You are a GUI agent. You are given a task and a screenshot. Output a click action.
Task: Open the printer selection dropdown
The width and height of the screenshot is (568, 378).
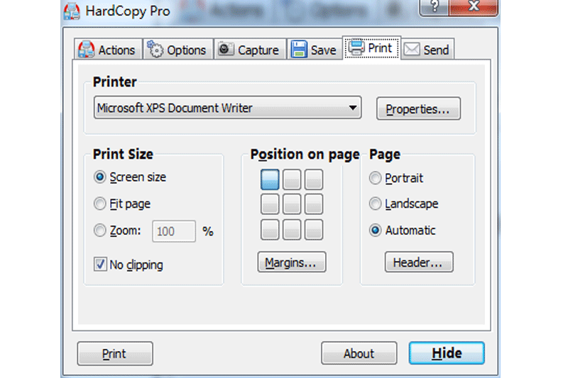227,107
